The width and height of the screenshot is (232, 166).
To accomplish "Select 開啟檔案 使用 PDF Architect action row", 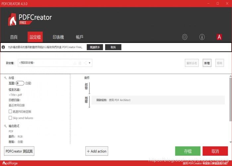I will (x=158, y=100).
